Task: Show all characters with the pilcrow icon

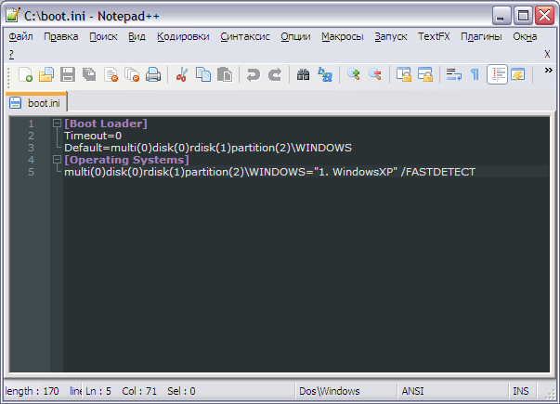Action: (475, 75)
